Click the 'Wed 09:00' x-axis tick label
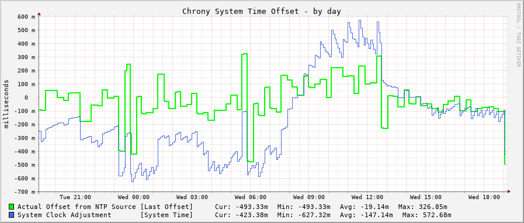 pos(308,197)
